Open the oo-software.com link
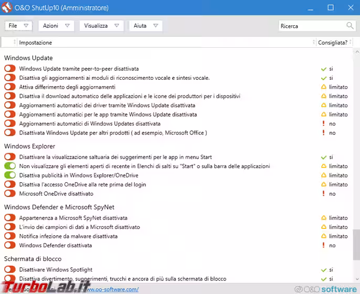Viewport: 360px width, 294px height. click(x=112, y=289)
